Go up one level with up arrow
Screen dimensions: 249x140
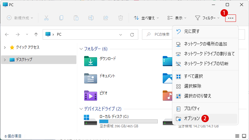click(36, 34)
